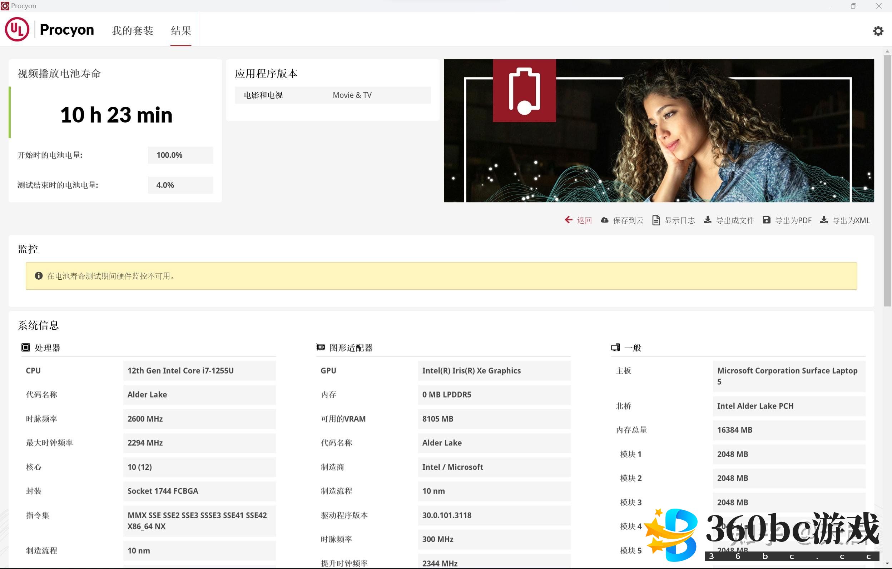Open settings via the gear icon
The width and height of the screenshot is (892, 569).
[x=878, y=31]
